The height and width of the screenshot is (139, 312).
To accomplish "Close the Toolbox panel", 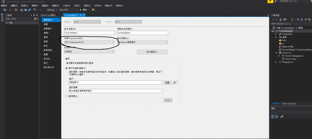I will coord(37,15).
